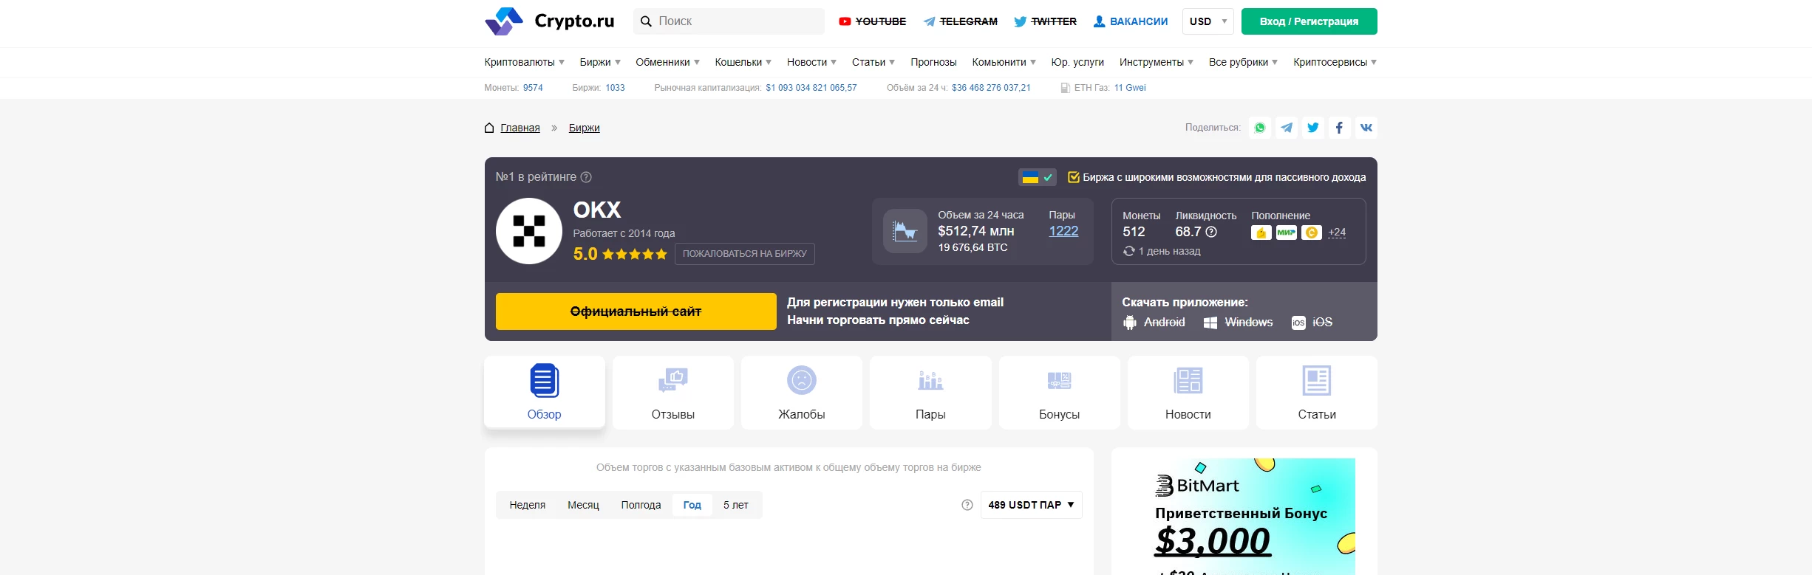Viewport: 1812px width, 575px height.
Task: Click the home icon in breadcrumbs
Action: point(489,128)
